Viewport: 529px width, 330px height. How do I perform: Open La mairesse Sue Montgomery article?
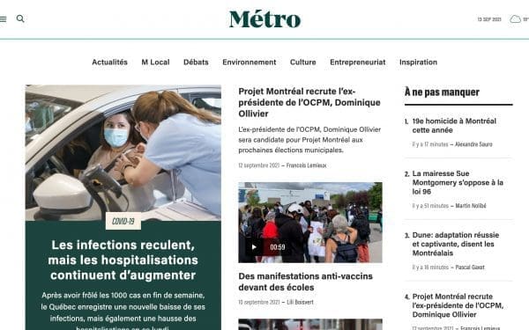[x=458, y=182]
